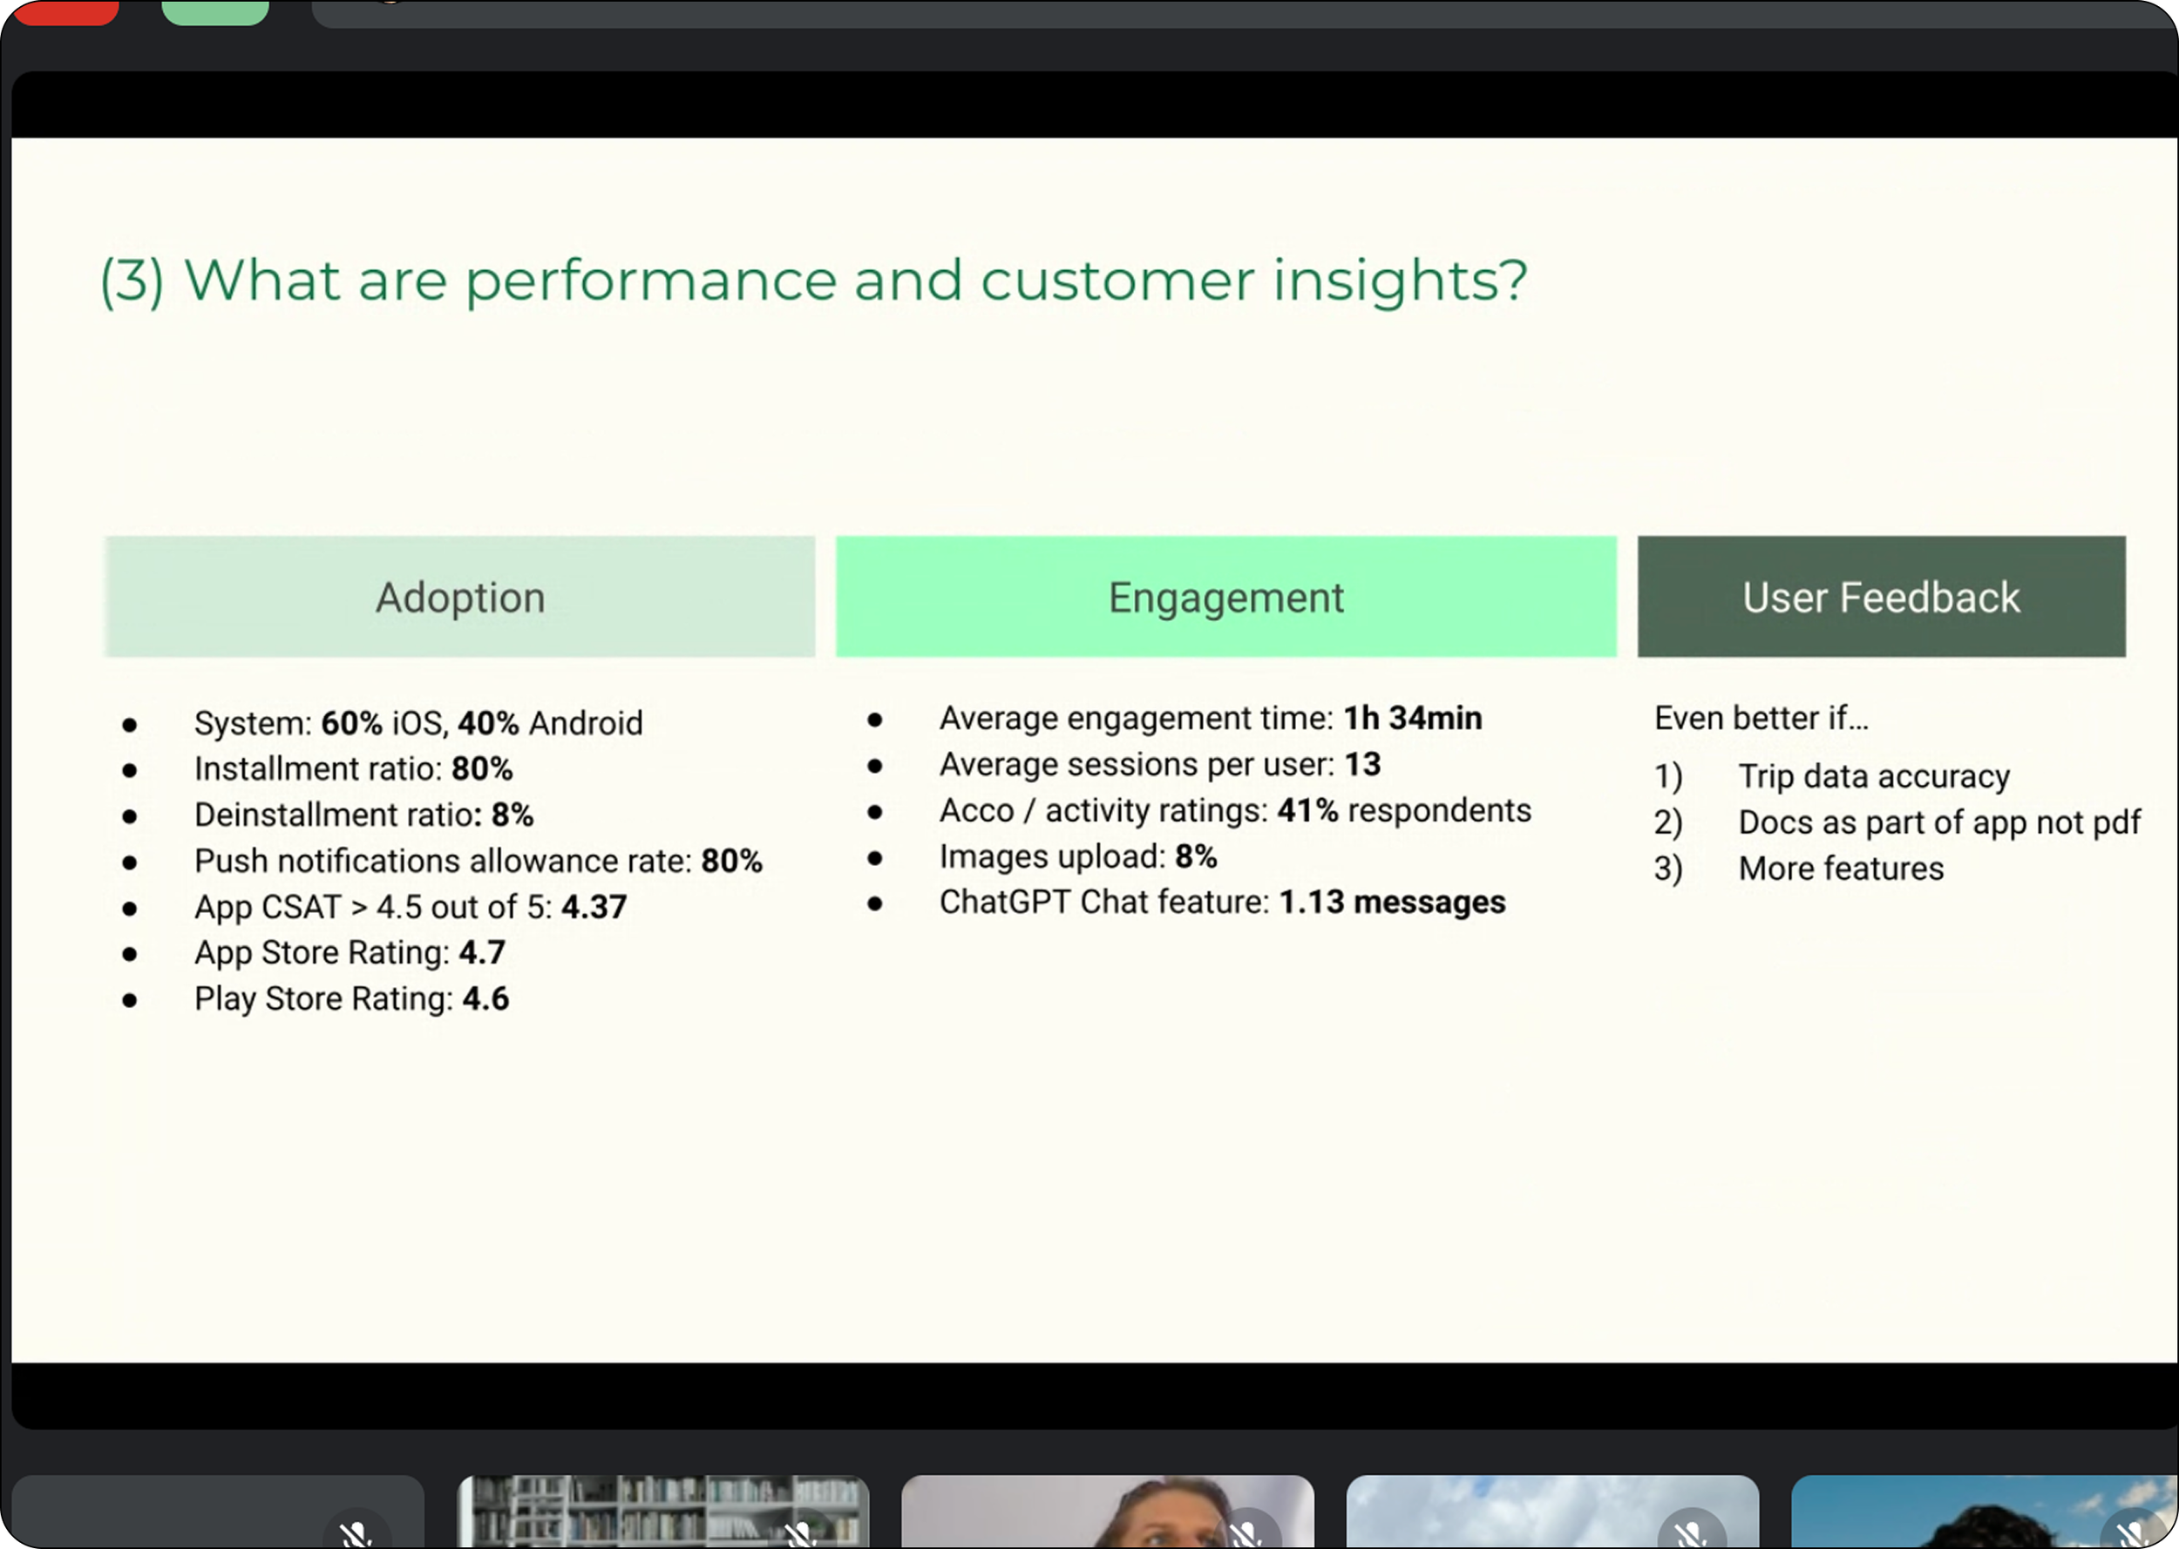
Task: Select the cloudy sky participant video tile
Action: [x=1552, y=1512]
